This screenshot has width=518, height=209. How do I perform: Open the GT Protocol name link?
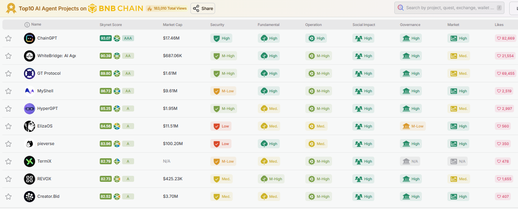coord(49,74)
